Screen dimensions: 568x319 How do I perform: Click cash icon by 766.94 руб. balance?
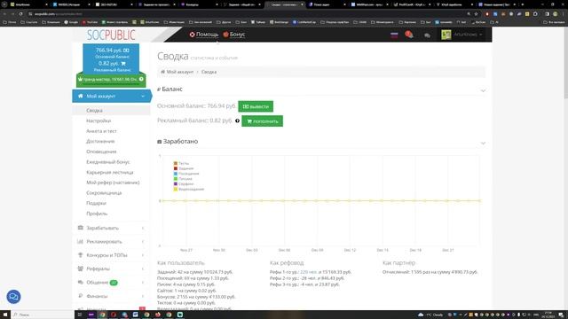pyautogui.click(x=126, y=51)
